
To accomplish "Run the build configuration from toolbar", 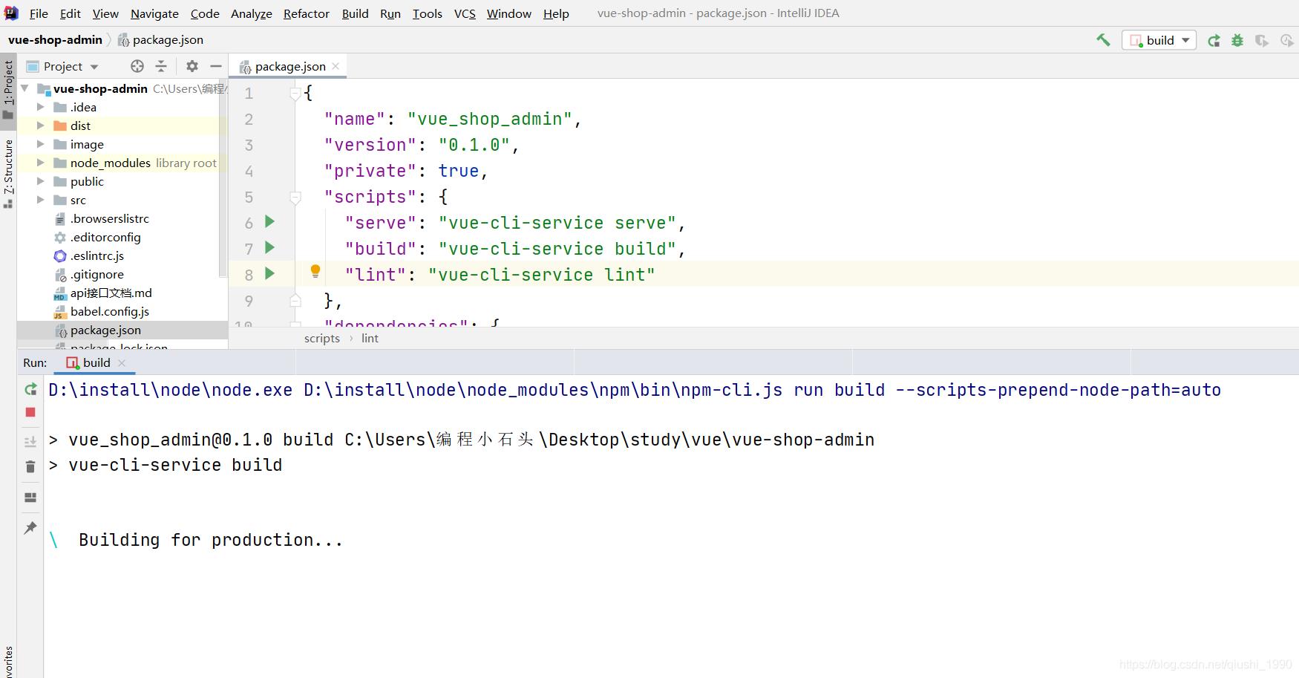I will [x=1214, y=41].
